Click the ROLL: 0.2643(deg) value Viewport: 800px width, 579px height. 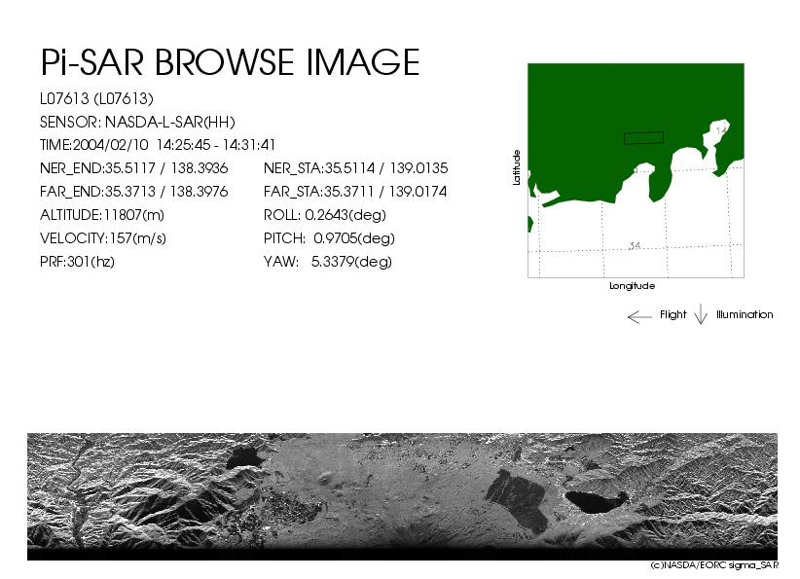click(324, 215)
